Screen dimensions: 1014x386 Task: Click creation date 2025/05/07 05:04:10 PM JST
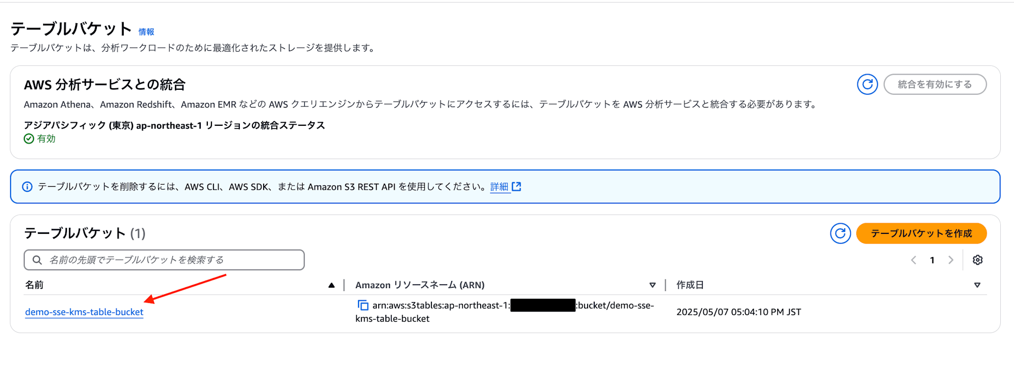[x=739, y=312]
